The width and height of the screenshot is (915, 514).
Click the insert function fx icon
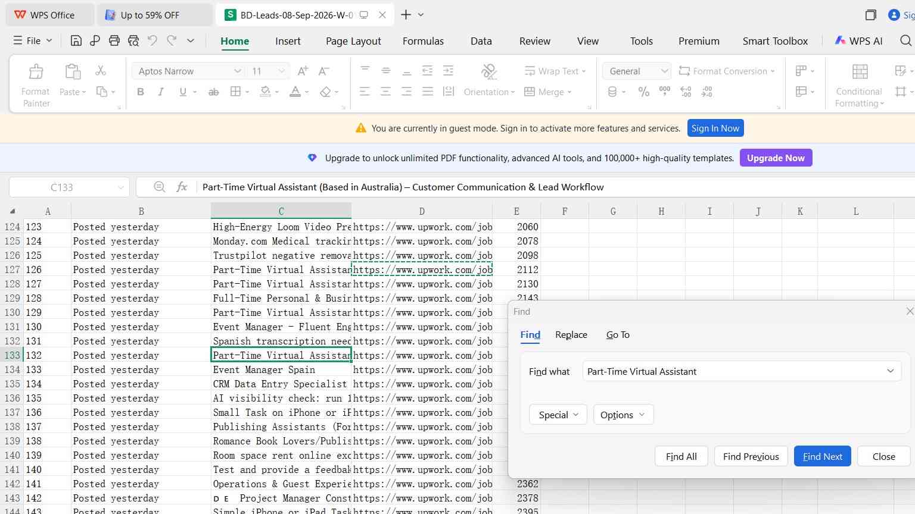pyautogui.click(x=182, y=187)
